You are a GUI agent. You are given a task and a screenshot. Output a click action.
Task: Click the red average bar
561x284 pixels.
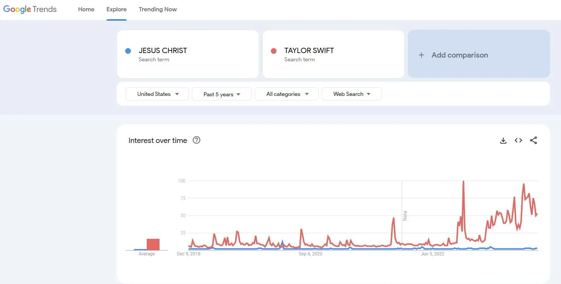[x=153, y=245]
